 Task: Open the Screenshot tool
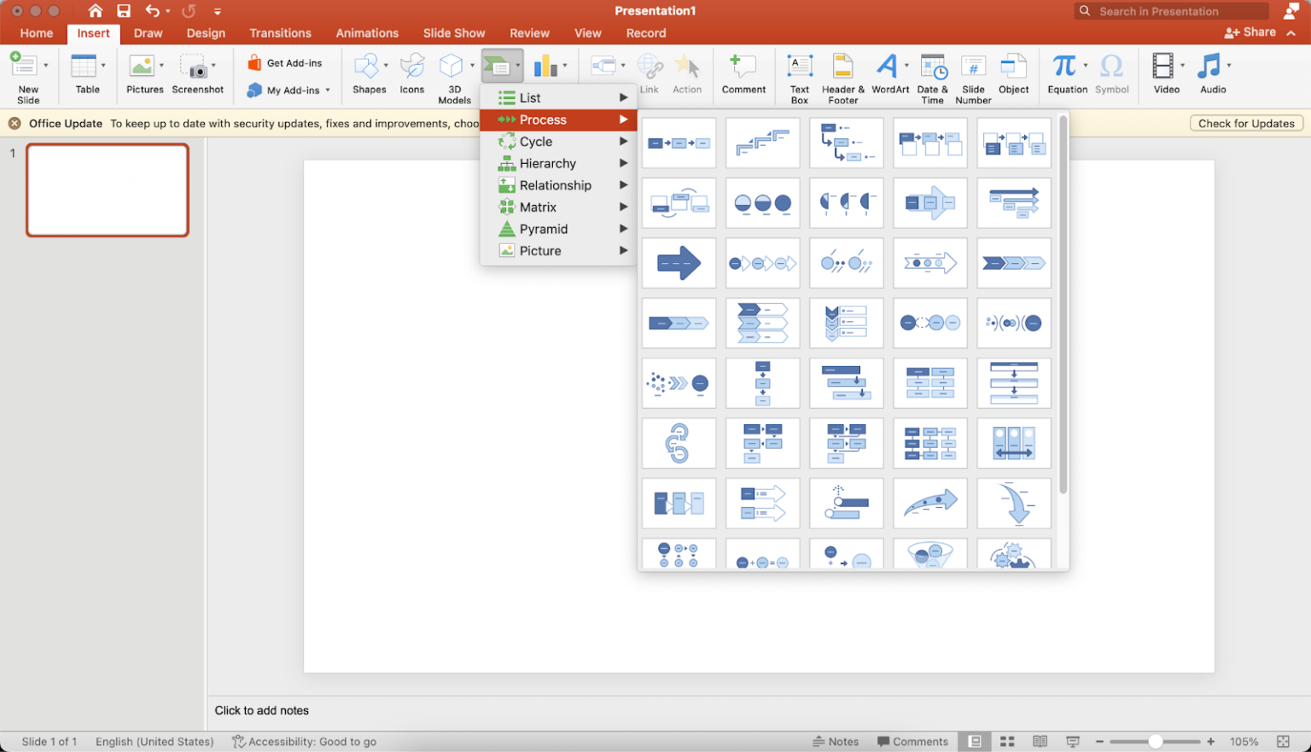[x=197, y=75]
